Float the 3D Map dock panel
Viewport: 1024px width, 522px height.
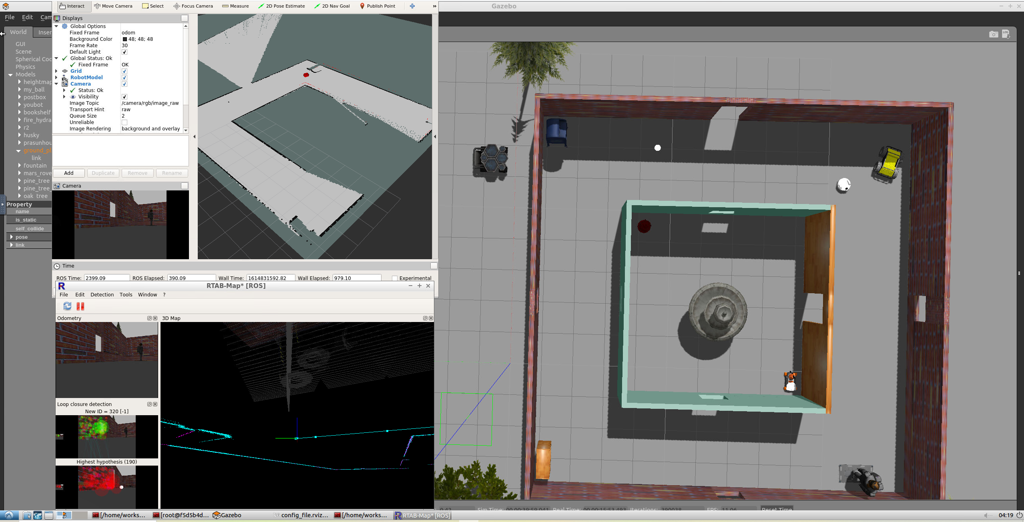click(x=425, y=318)
